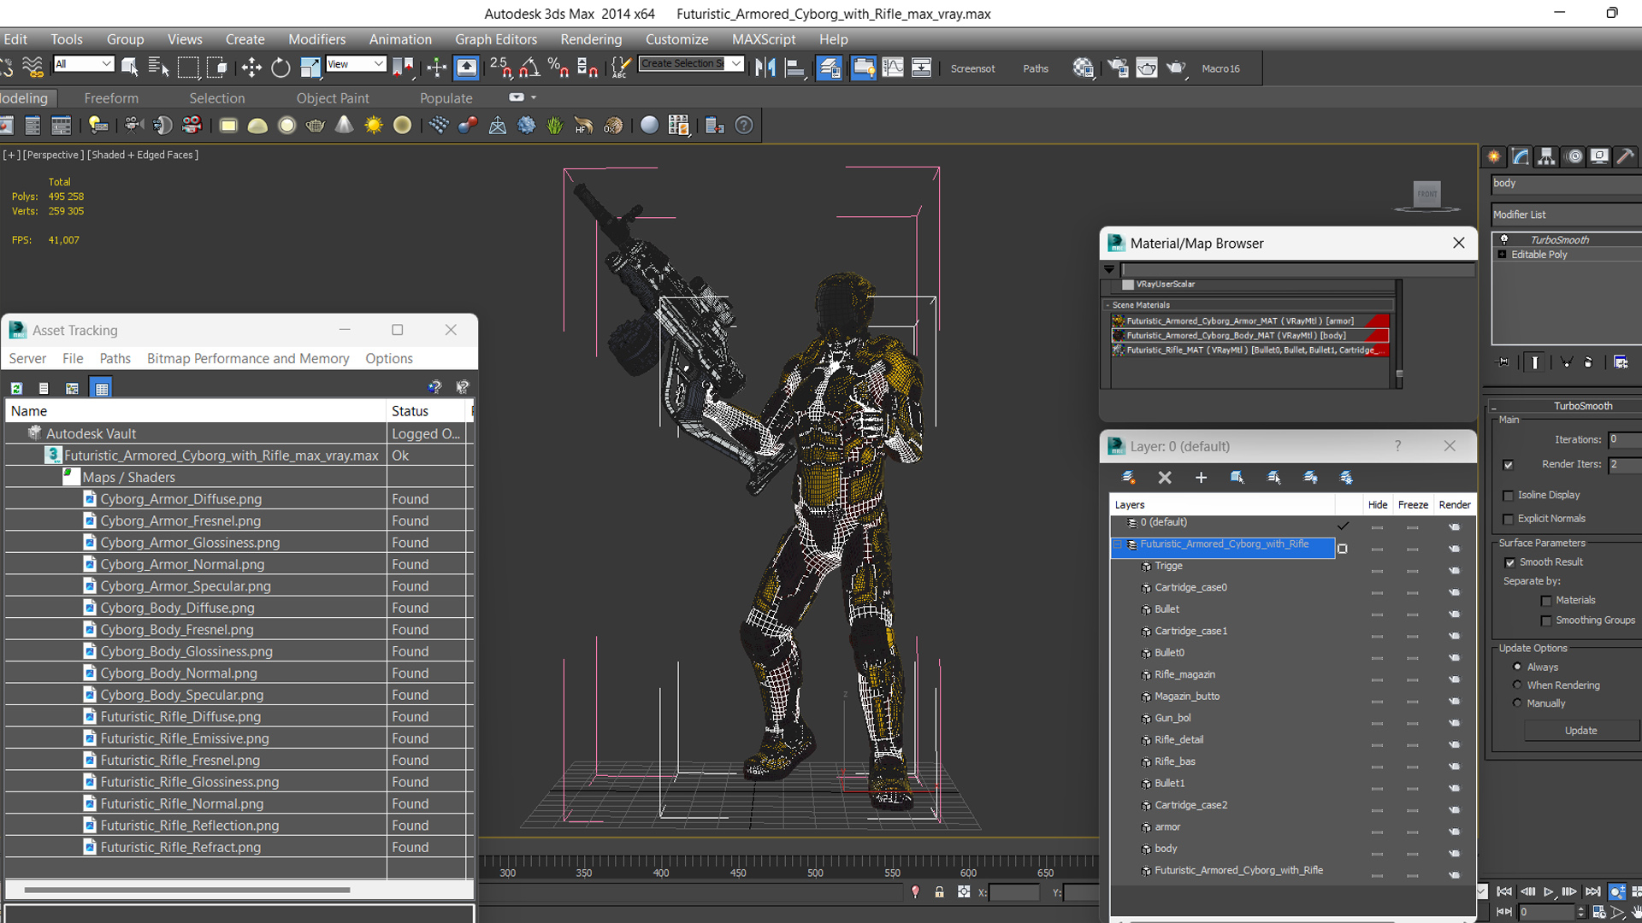
Task: Click the Select by Name icon
Action: tap(159, 68)
